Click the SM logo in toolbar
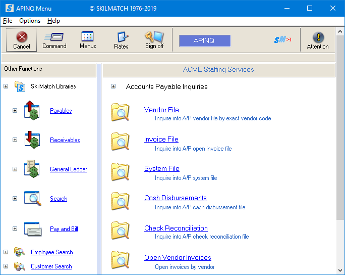Screen dimensions: 345x275 (x=283, y=40)
